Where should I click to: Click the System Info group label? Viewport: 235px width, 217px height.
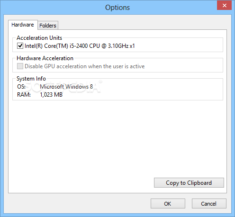pyautogui.click(x=31, y=79)
